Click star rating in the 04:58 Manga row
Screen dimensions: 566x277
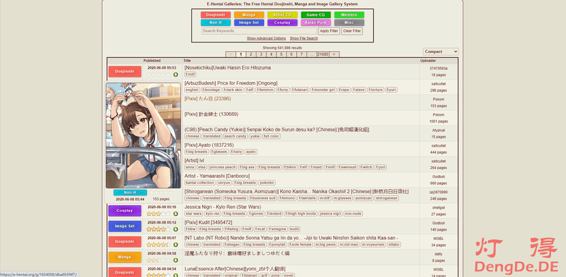click(159, 260)
